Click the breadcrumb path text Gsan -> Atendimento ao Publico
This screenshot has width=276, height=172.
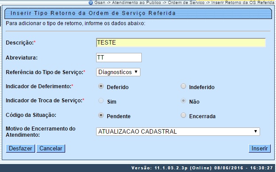click(x=128, y=3)
